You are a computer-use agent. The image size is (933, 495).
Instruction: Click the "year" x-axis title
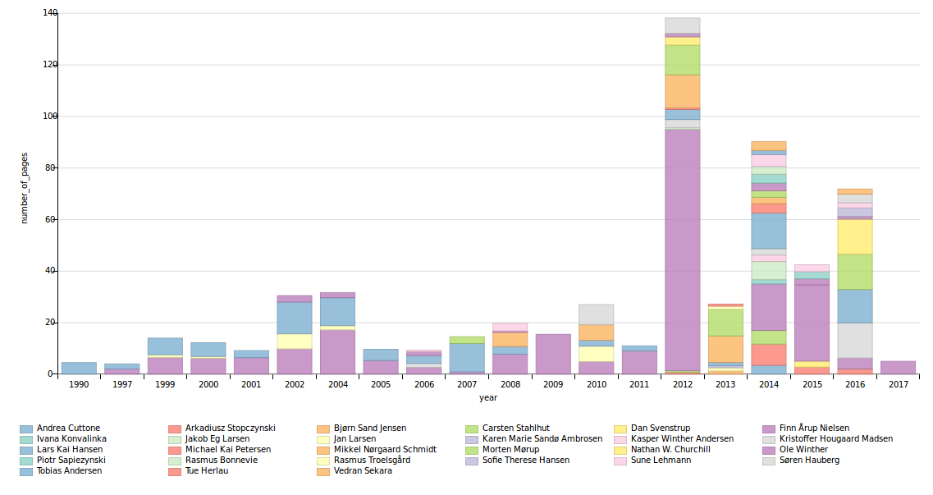[488, 398]
